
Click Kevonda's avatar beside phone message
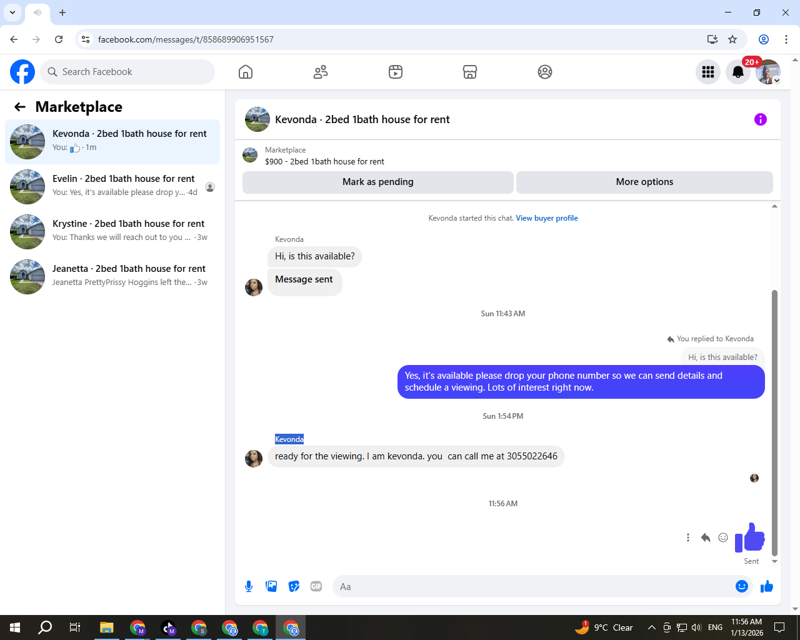(x=254, y=458)
